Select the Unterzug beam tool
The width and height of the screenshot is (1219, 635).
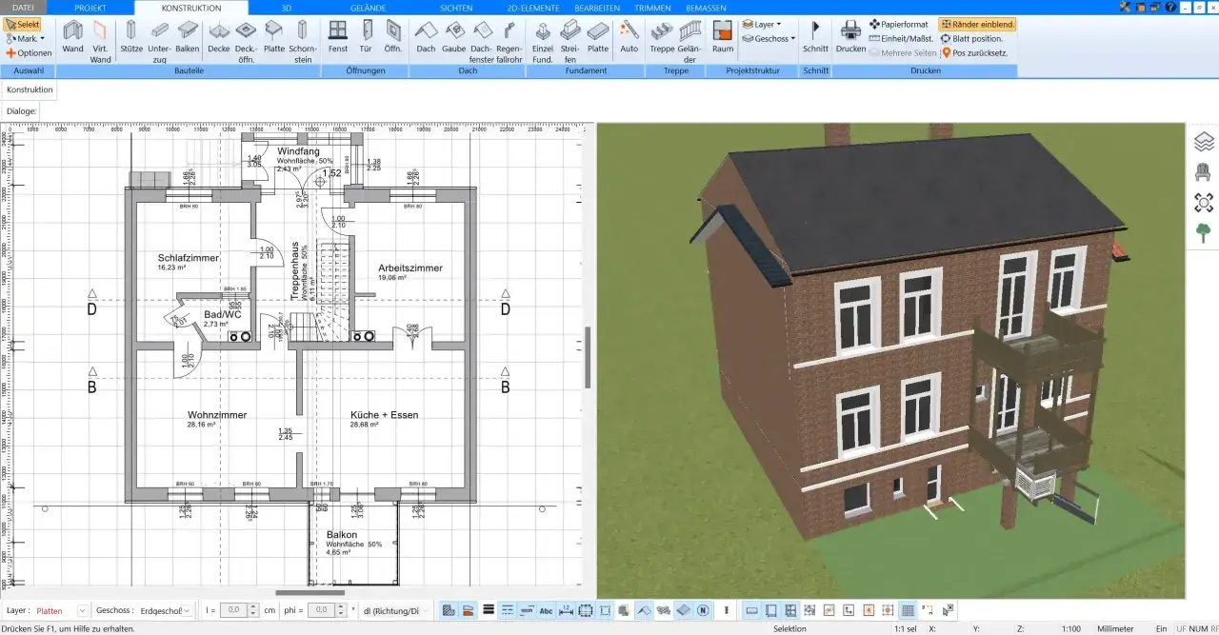159,41
